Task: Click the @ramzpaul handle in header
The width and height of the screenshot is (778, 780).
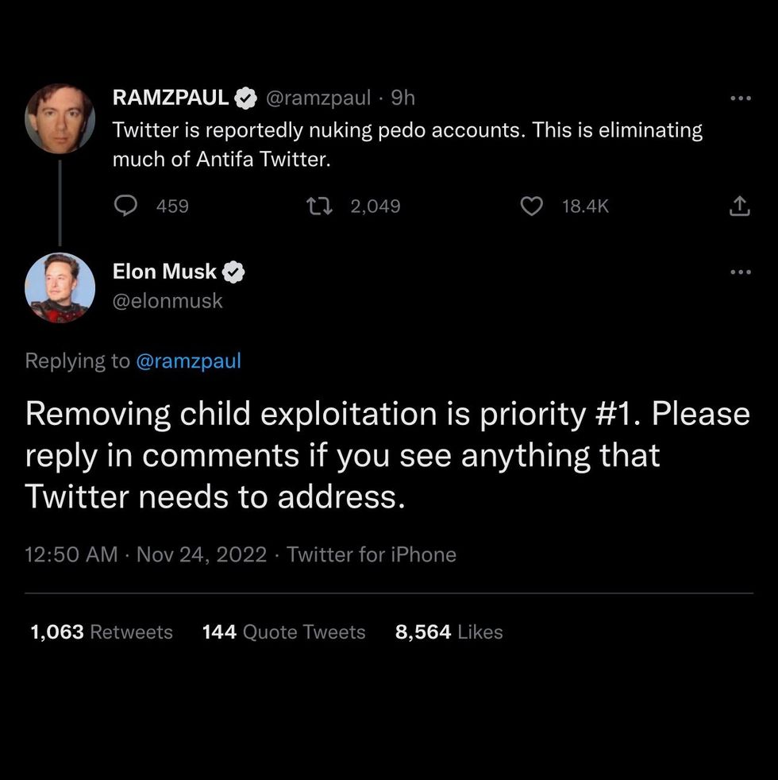Action: (x=316, y=98)
